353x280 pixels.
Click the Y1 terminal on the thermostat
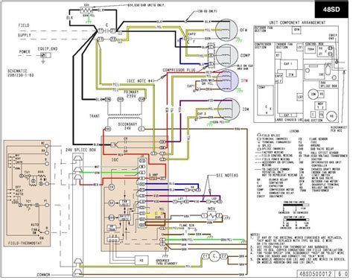pyautogui.click(x=46, y=206)
